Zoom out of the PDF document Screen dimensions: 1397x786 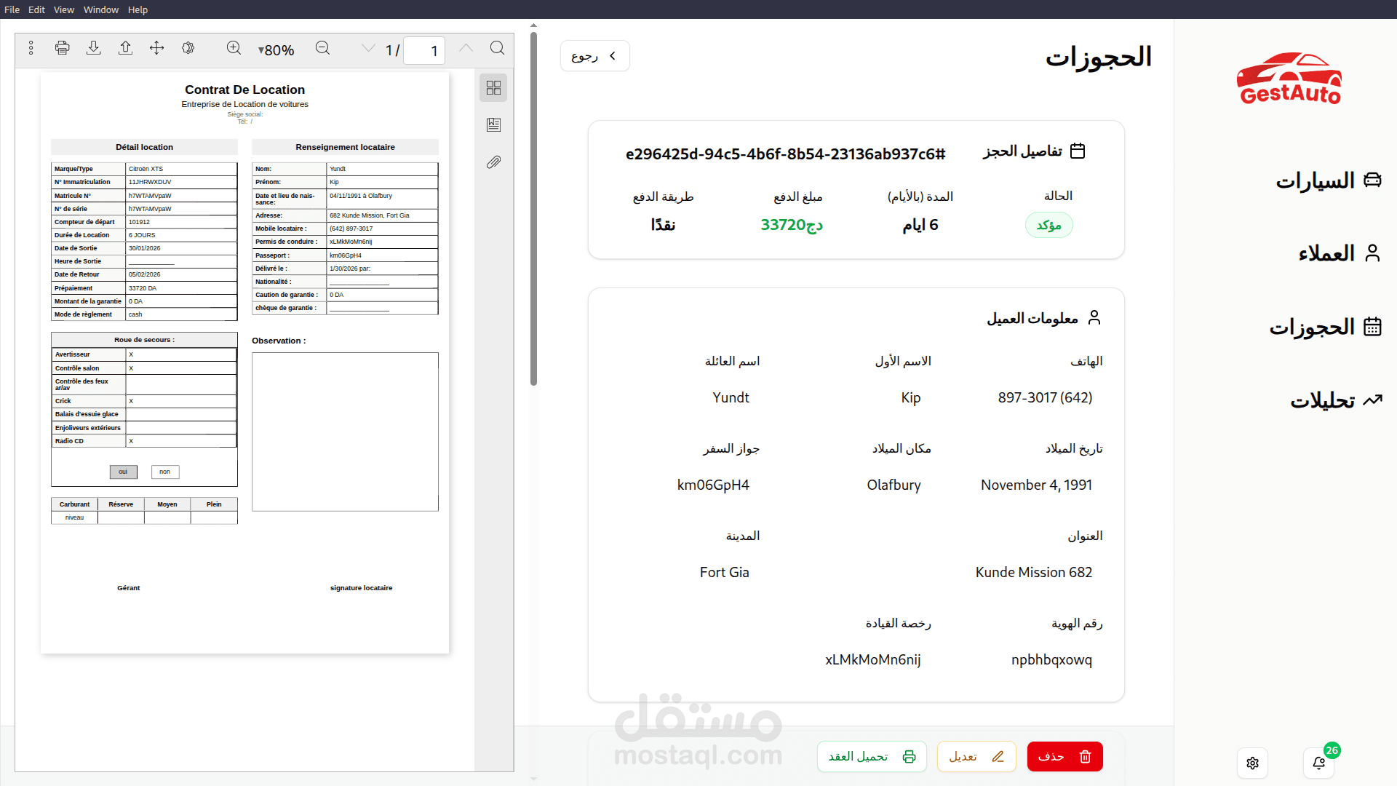323,48
